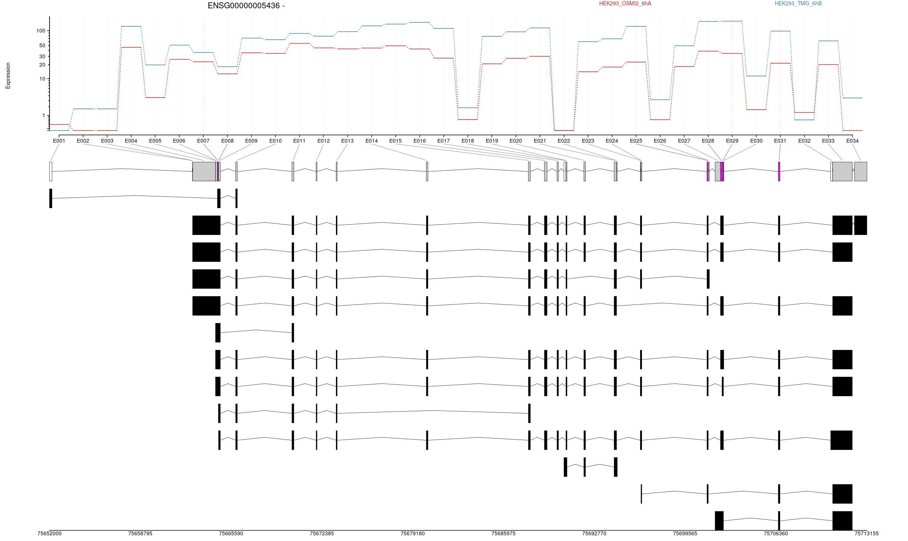Click the Expression y-axis label

pos(8,76)
